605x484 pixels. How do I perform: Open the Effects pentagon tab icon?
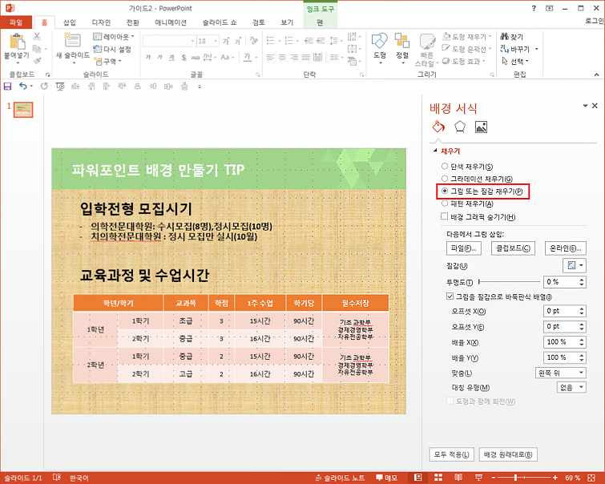pos(459,127)
